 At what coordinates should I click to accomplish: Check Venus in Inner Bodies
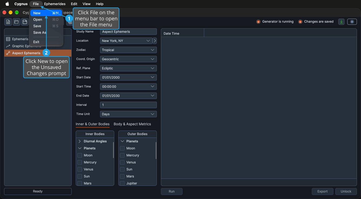[80, 169]
